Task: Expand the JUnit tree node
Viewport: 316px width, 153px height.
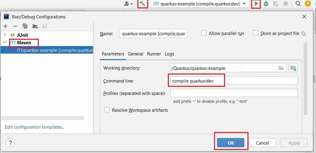Action: pos(5,35)
